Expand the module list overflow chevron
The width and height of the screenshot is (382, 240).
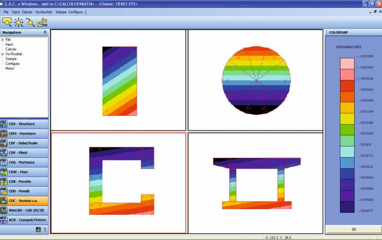[x=45, y=229]
